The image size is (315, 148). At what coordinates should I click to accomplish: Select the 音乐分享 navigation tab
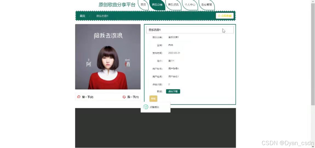click(157, 5)
